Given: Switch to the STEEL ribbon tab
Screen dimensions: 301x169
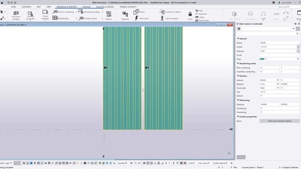Looking at the screenshot, I should [x=14, y=7].
